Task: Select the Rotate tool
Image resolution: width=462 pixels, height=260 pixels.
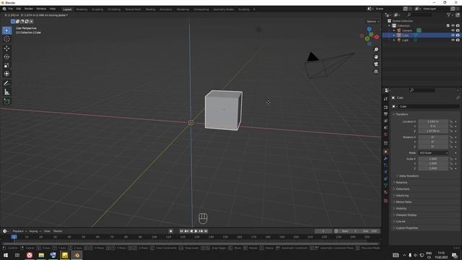Action: tap(6, 56)
